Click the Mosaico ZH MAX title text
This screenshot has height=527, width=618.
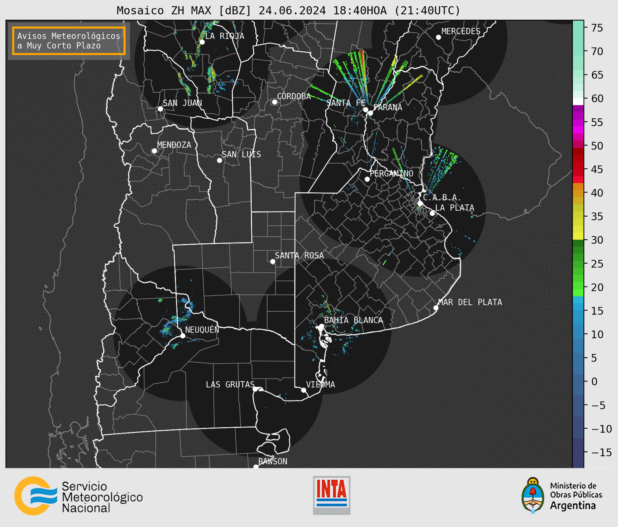(288, 11)
